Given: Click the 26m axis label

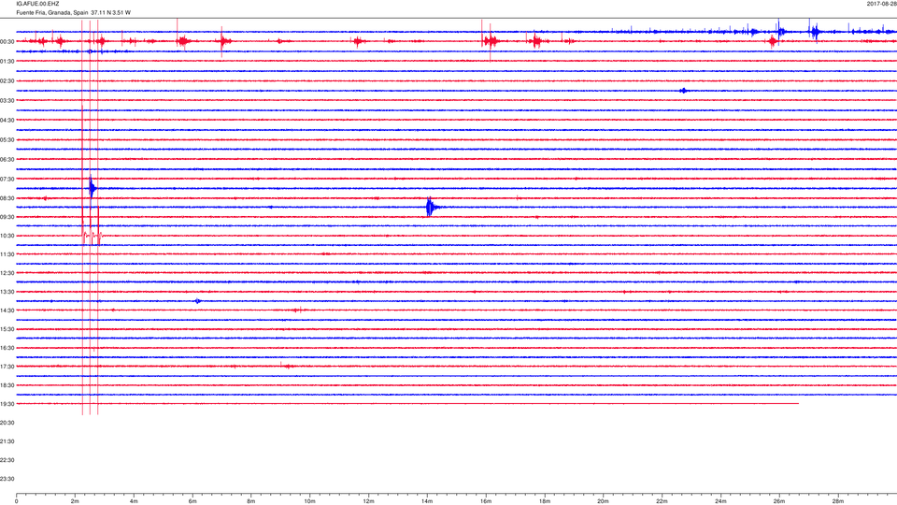Looking at the screenshot, I should point(779,501).
